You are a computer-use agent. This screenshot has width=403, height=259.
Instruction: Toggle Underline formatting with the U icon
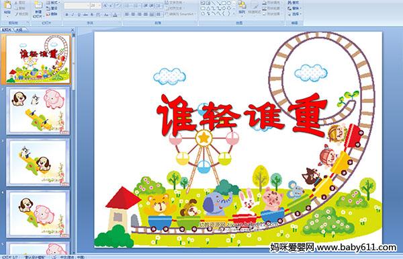pyautogui.click(x=79, y=15)
